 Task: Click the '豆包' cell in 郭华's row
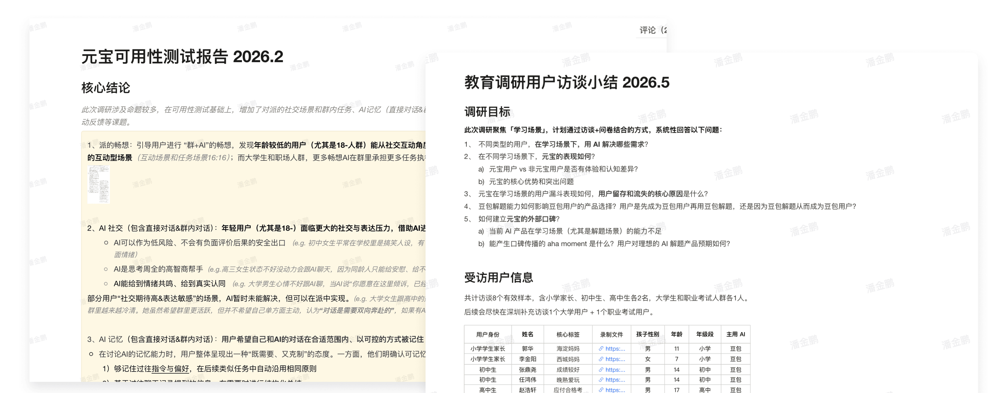click(736, 348)
